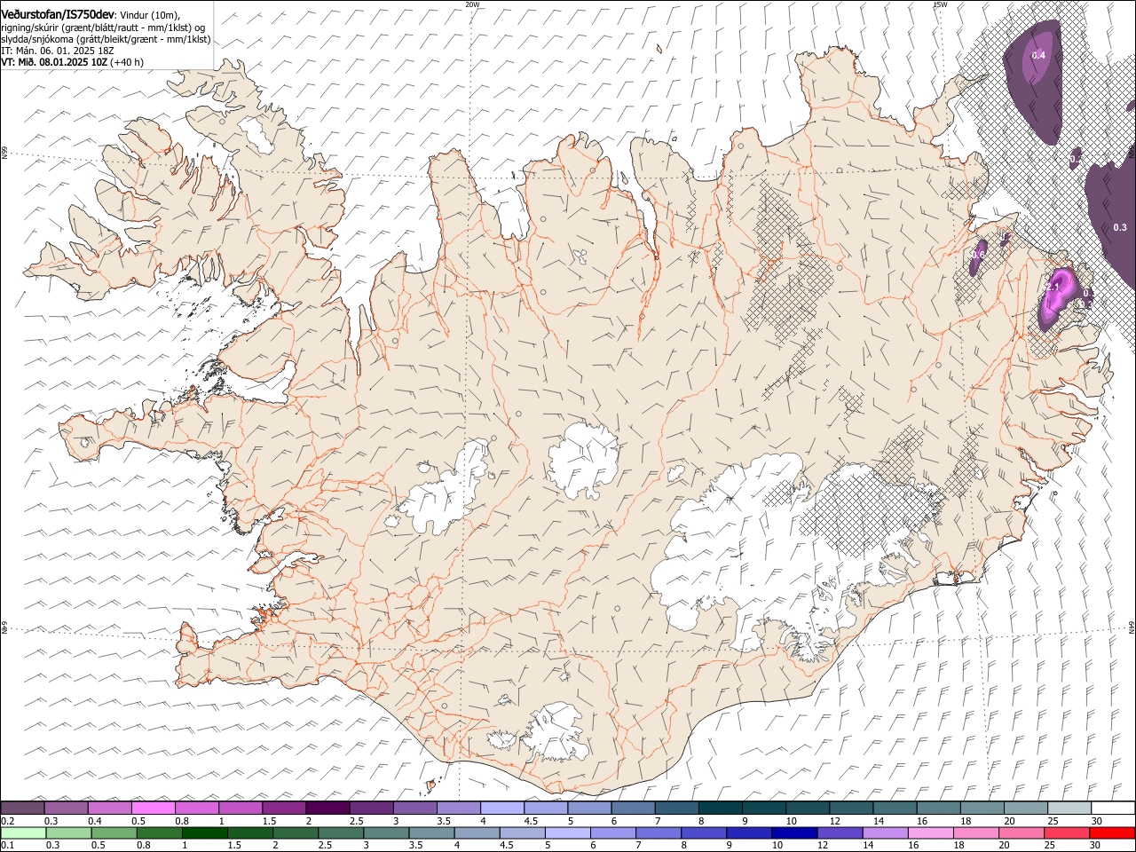Click the 0.3 value in the dark purple area at the right edge
Image resolution: width=1136 pixels, height=852 pixels.
1120,227
